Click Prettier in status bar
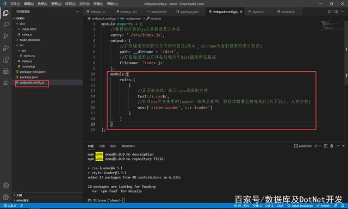The height and width of the screenshot is (209, 348). tap(323, 206)
